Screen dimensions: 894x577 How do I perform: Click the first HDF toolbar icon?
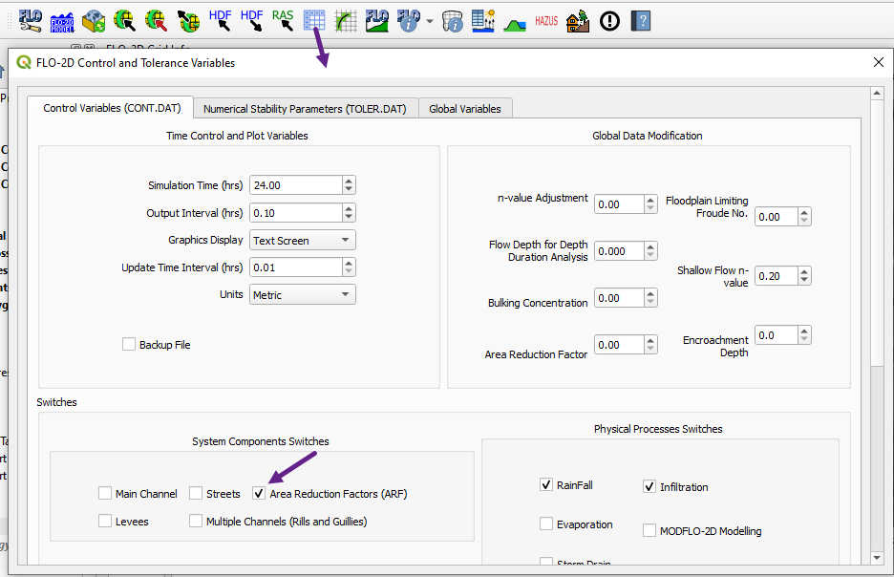pos(221,19)
